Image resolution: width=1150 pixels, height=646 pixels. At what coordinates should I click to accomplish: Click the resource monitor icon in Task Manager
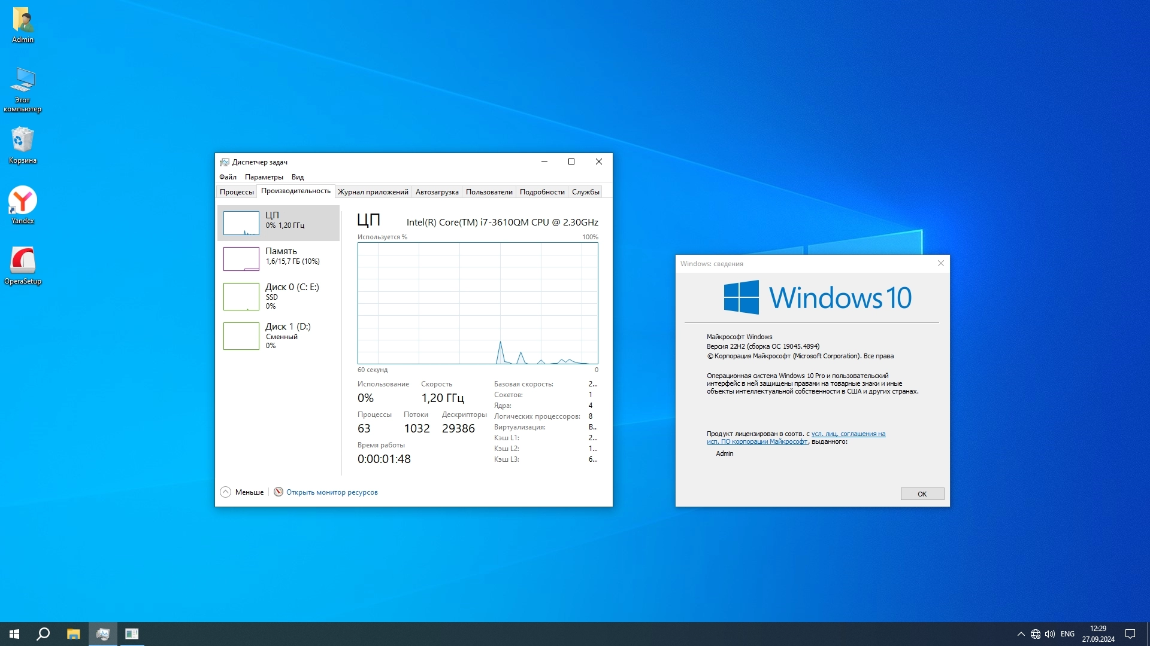[279, 492]
